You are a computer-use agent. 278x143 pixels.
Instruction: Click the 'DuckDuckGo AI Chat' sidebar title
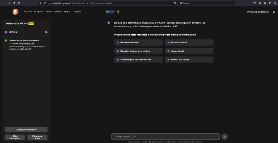(16, 23)
